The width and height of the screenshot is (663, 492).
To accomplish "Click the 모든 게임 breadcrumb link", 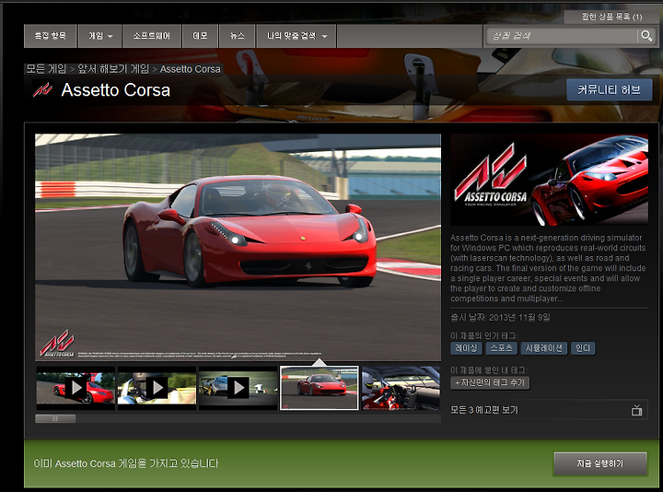I will click(46, 69).
